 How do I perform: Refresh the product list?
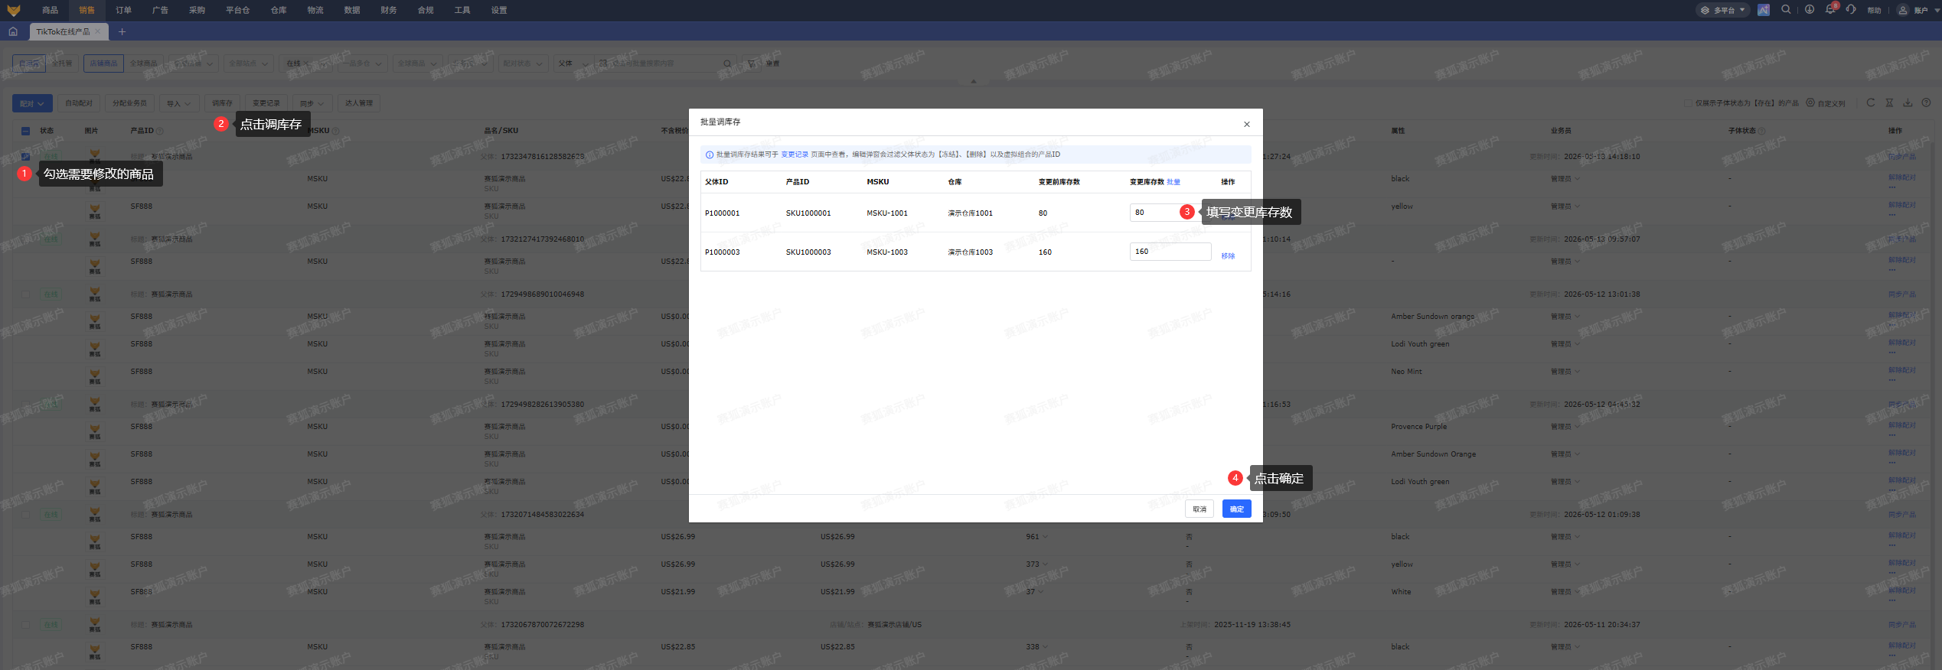pyautogui.click(x=1871, y=102)
